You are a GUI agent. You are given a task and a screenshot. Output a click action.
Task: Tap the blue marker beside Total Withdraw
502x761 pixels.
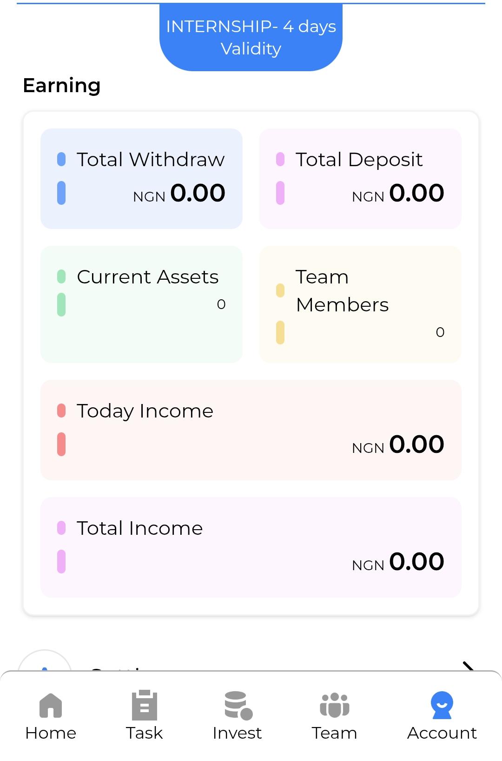[x=61, y=159]
